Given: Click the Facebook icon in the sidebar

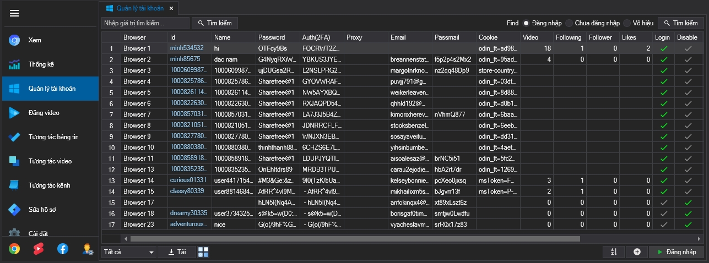Looking at the screenshot, I should click(63, 249).
